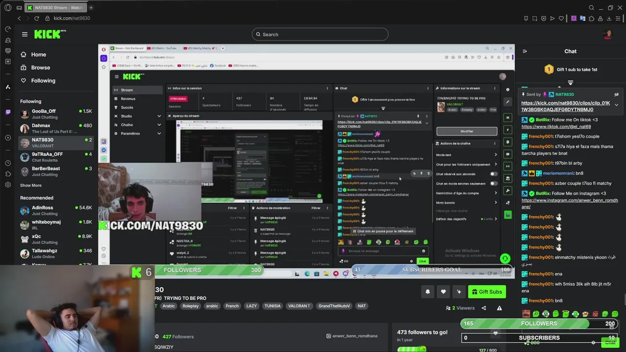Open Opera sidebar history clock icon

point(7,163)
